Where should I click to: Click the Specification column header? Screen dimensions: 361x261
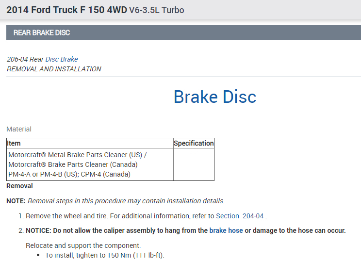tap(194, 143)
